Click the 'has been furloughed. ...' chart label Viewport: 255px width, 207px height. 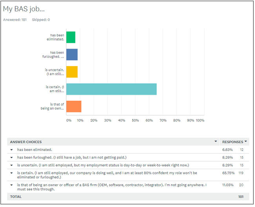coord(53,54)
